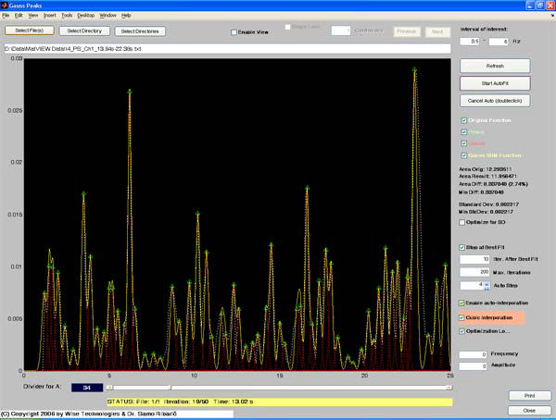556x420 pixels.
Task: Open the Auto Step dropdown
Action: (486, 286)
